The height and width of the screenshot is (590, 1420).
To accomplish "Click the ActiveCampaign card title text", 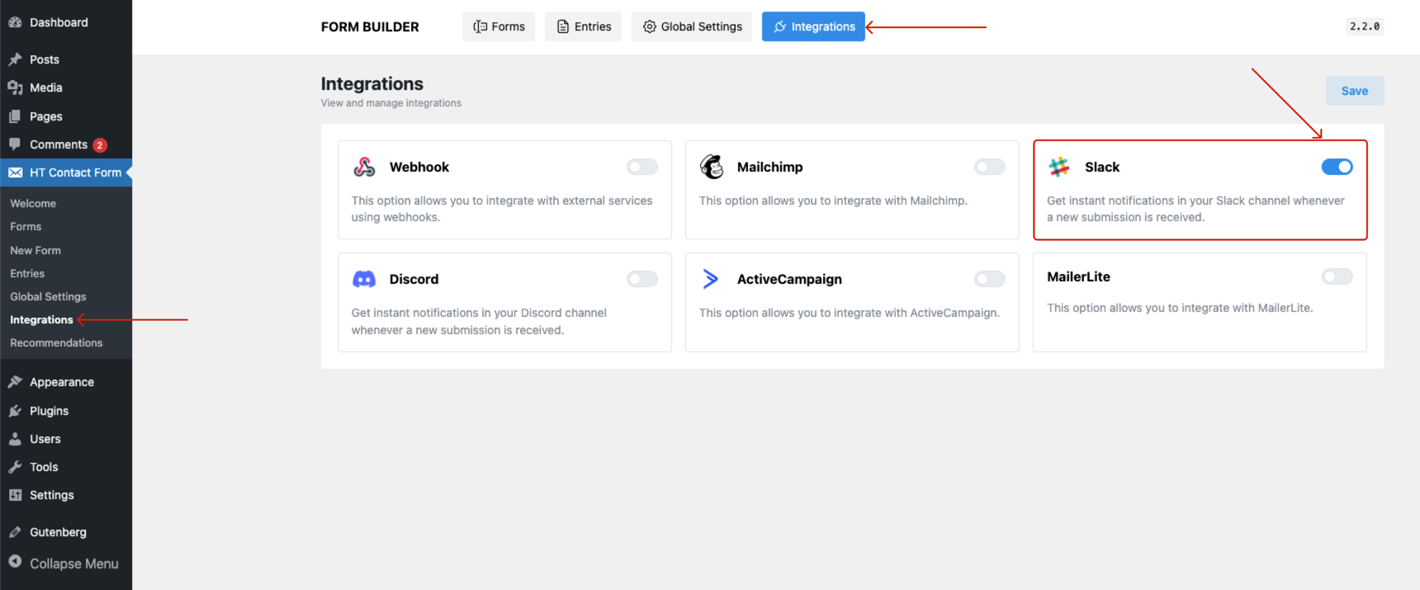I will point(789,279).
